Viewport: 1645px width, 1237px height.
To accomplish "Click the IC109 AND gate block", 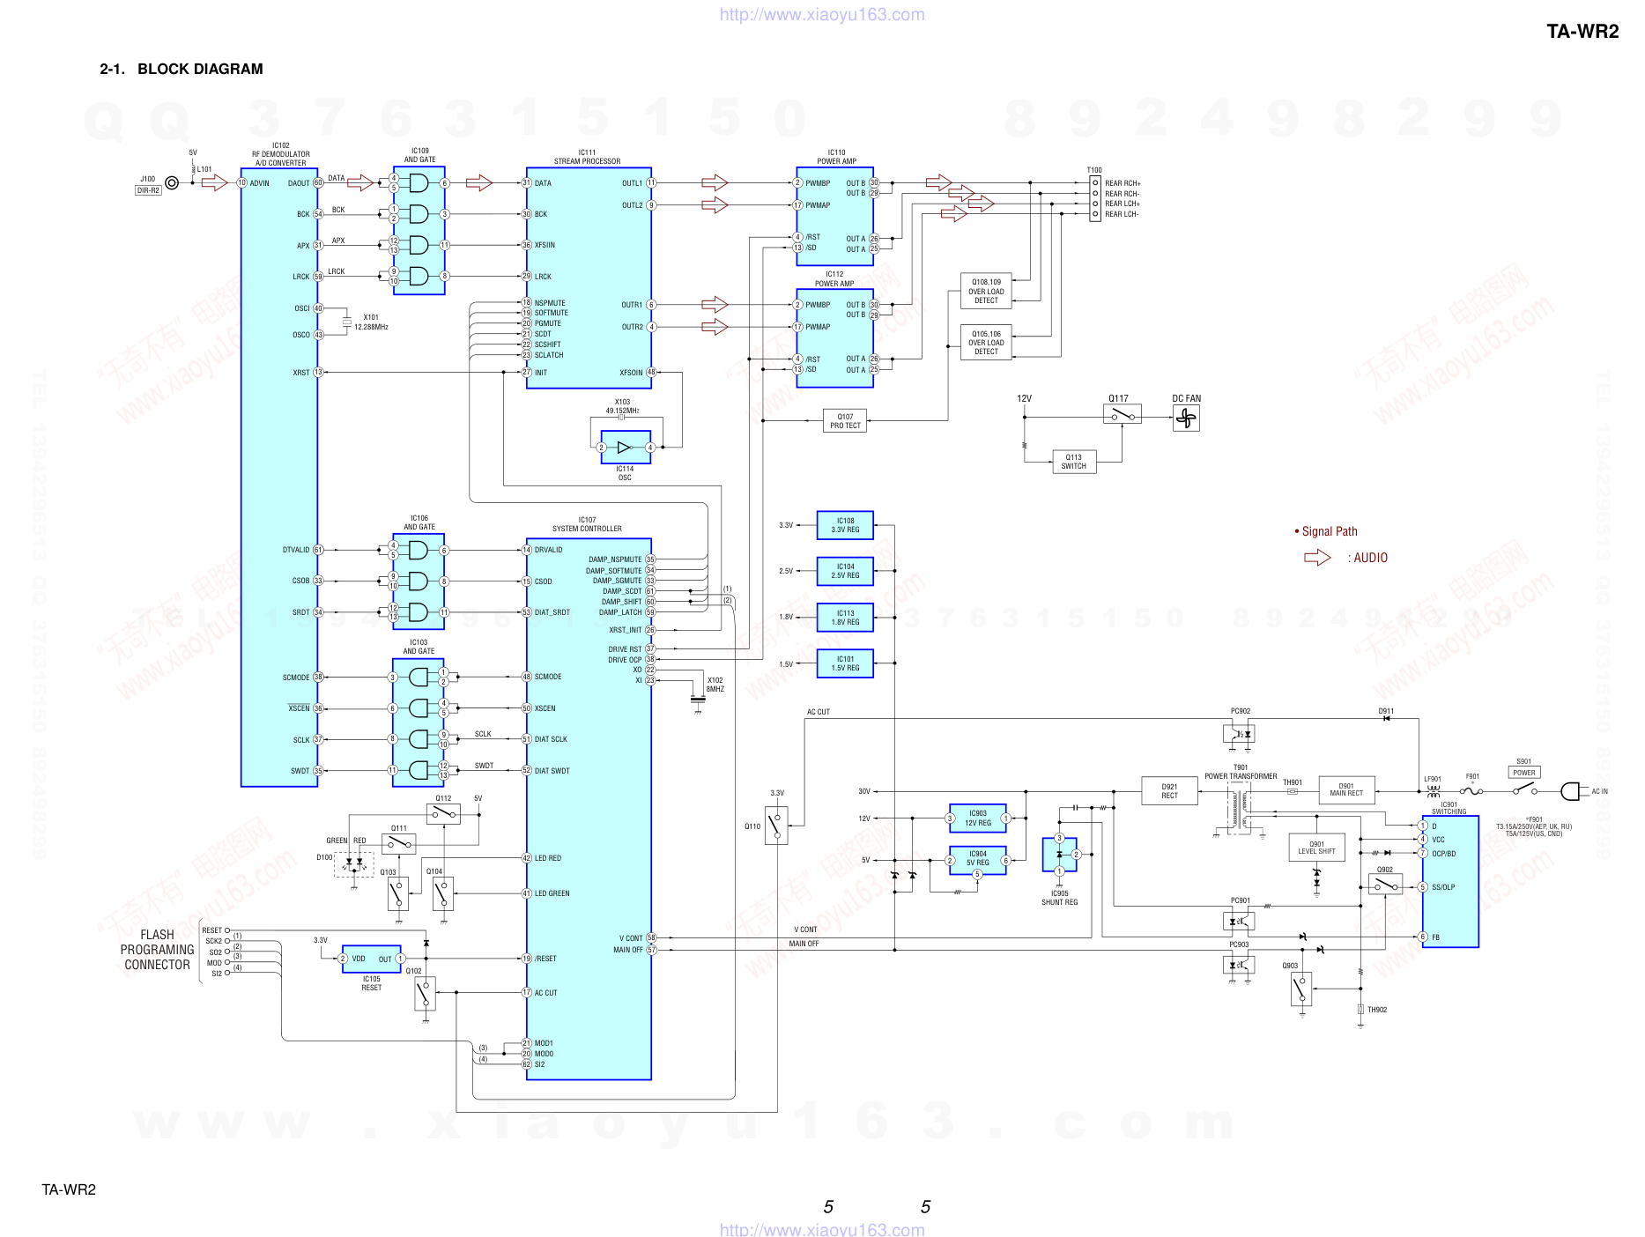I will pyautogui.click(x=419, y=230).
